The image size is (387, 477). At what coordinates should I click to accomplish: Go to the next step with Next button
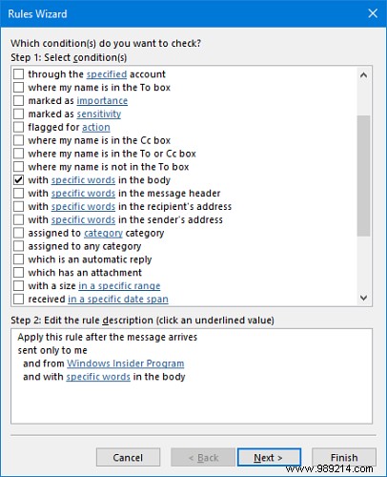coord(269,458)
